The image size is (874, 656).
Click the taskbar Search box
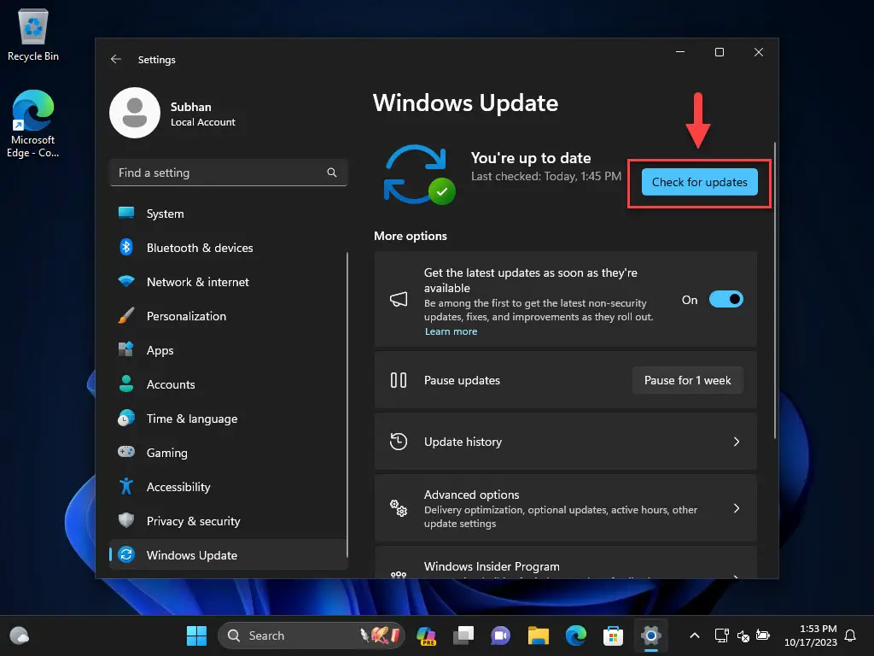coord(311,635)
